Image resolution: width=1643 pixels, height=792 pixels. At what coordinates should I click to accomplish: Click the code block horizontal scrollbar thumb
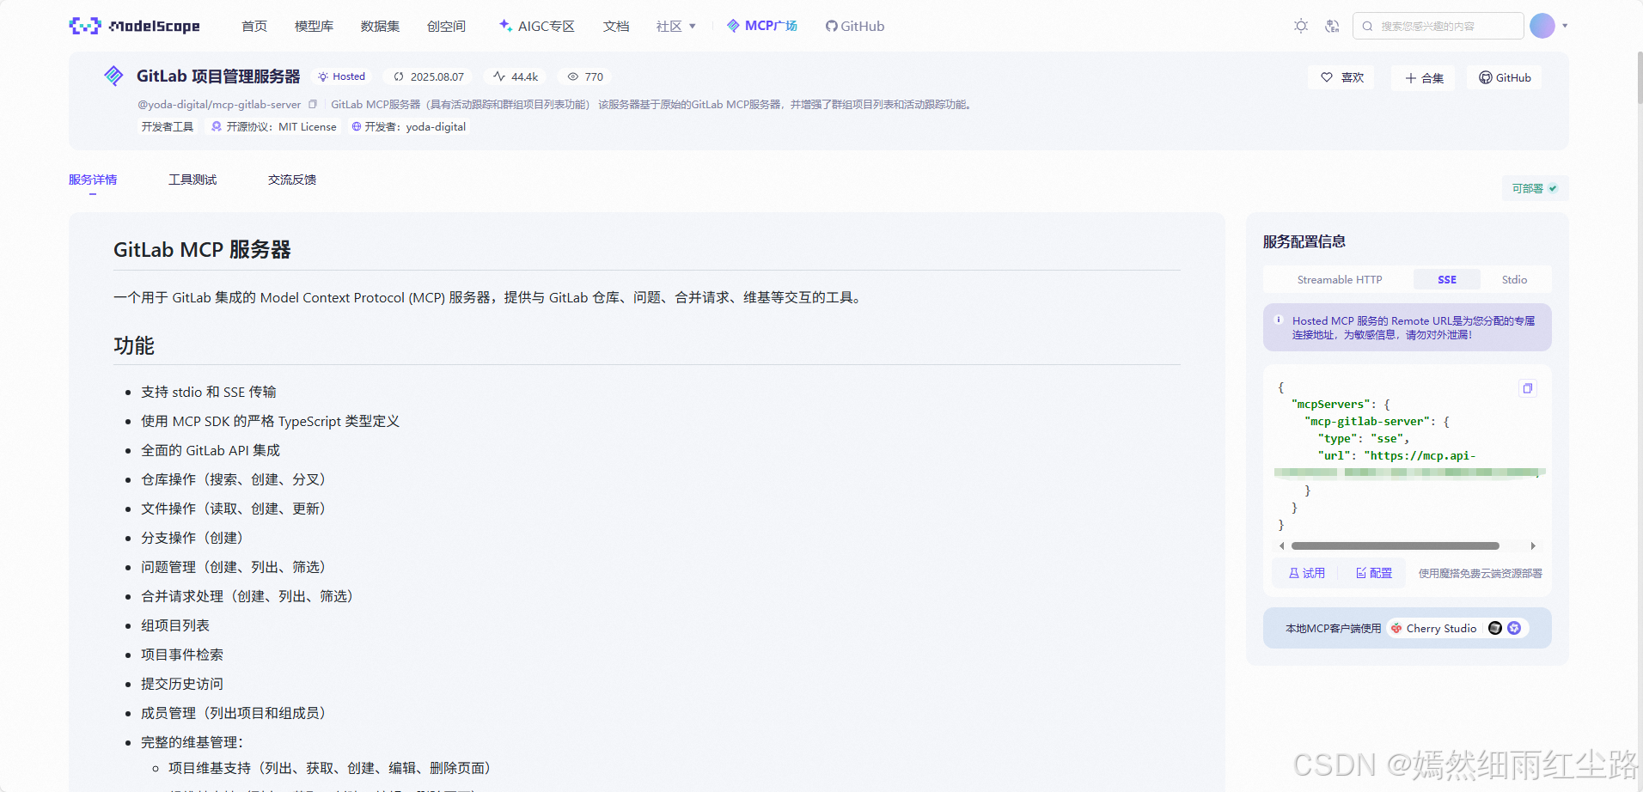point(1395,545)
